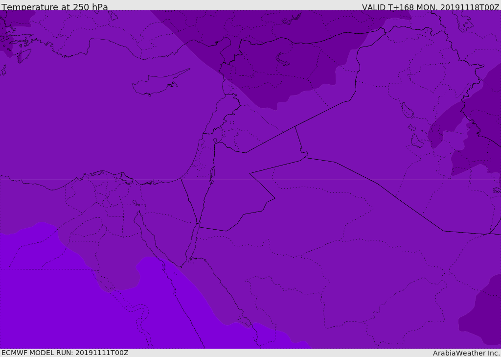Click the Sea of Galilee
Viewport: 501px width, 357px height.
pos(215,141)
